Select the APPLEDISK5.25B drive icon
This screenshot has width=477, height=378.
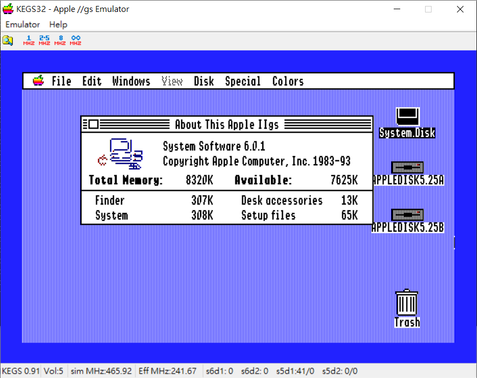click(x=407, y=215)
